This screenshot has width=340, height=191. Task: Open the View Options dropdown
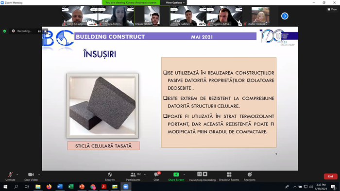pyautogui.click(x=175, y=2)
